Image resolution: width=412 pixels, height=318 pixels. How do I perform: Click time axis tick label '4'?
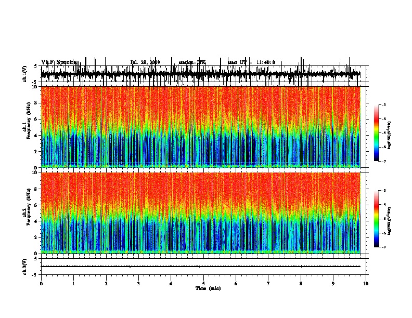(171, 284)
